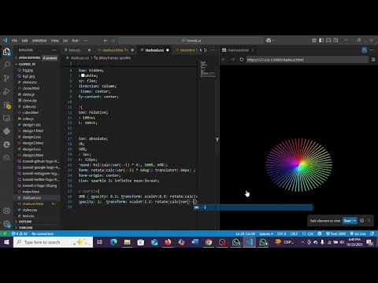Screen dimensions: 378x283
Task: Click the CSS language mode indicator
Action: click(308, 233)
